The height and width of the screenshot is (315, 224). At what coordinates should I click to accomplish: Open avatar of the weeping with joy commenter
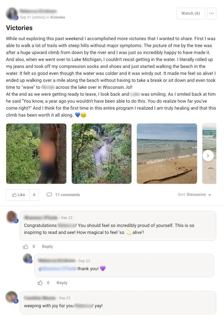point(12,297)
